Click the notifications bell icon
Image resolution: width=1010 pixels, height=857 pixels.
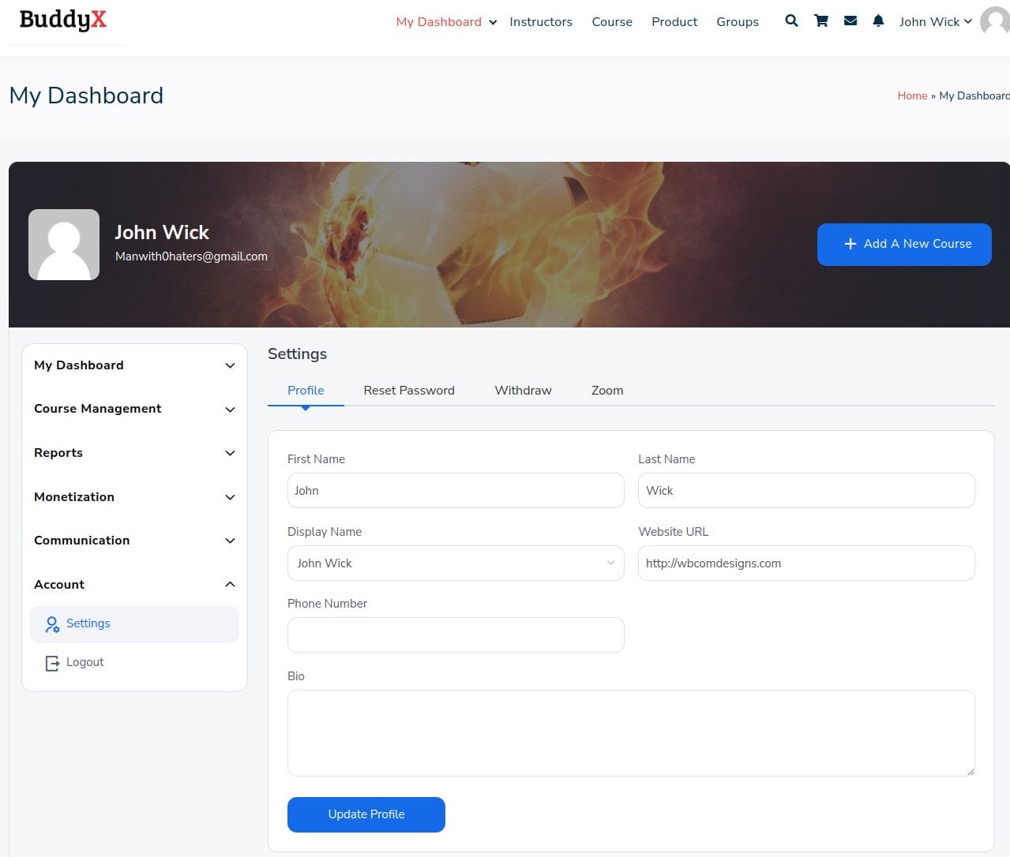coord(878,21)
